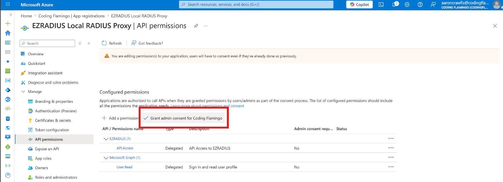Screen dimensions: 503x182
Task: Collapse the Manage section
Action: click(23, 92)
